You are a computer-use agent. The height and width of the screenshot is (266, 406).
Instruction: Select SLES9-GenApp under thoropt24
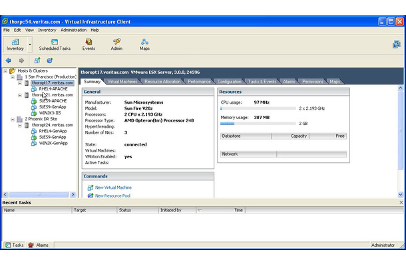pos(53,137)
